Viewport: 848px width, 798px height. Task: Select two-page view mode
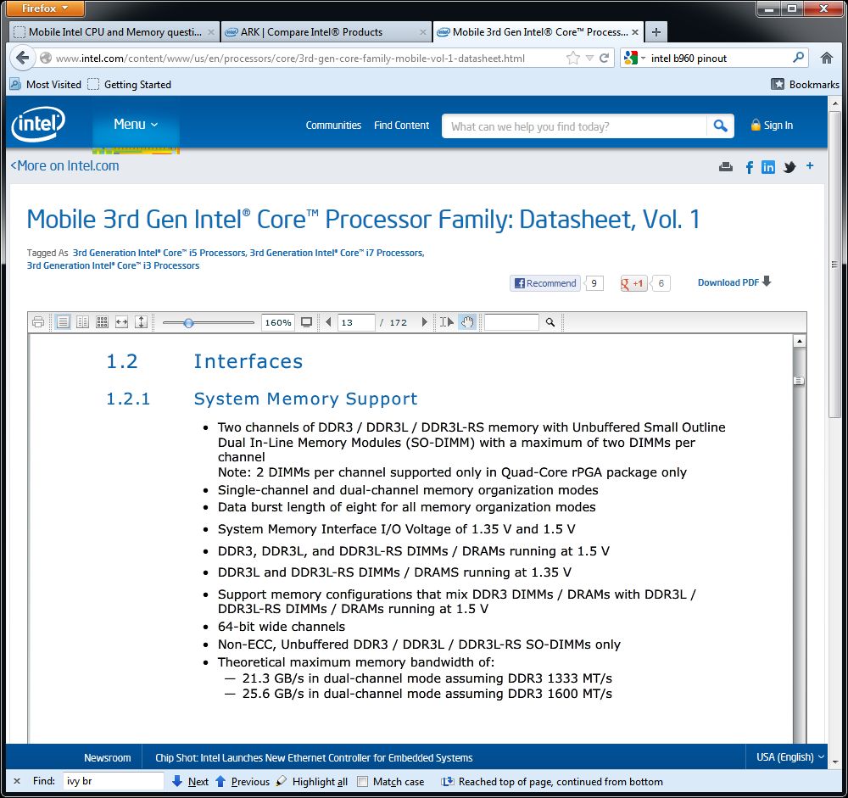pos(82,322)
